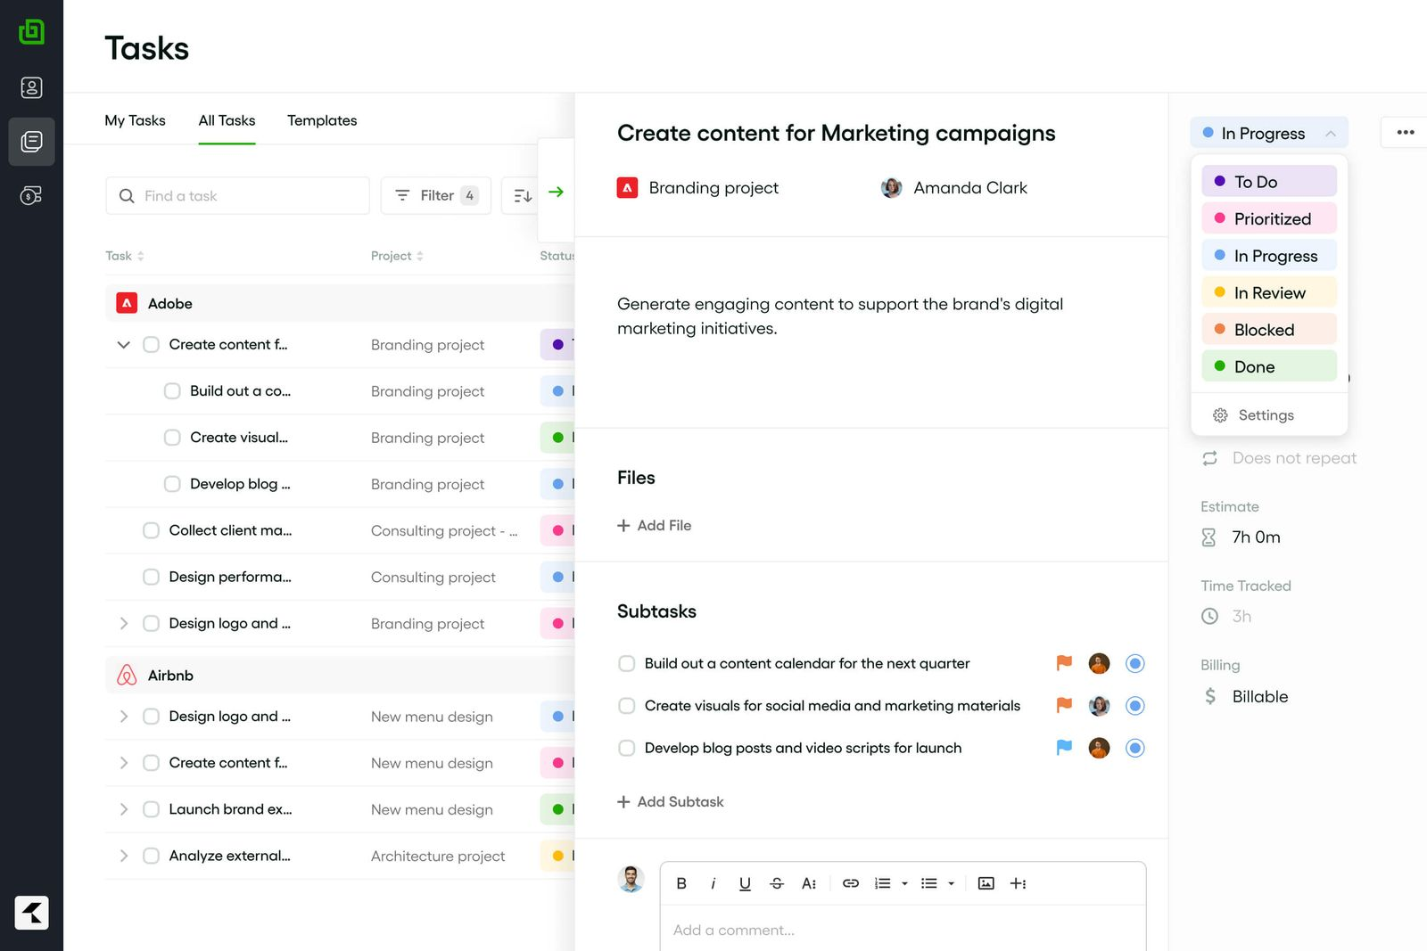The width and height of the screenshot is (1427, 951).
Task: Click Add File
Action: click(x=655, y=526)
